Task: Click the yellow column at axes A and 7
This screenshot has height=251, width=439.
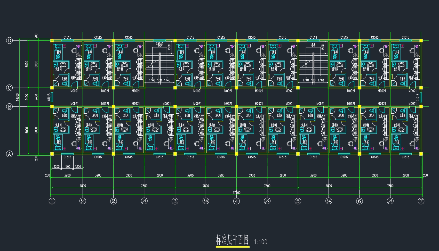Action: [421, 154]
